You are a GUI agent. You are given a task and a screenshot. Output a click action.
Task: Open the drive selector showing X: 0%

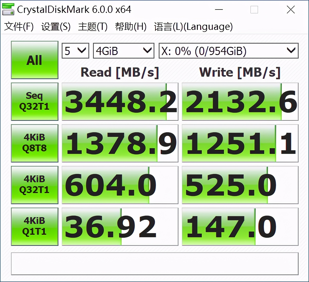228,50
